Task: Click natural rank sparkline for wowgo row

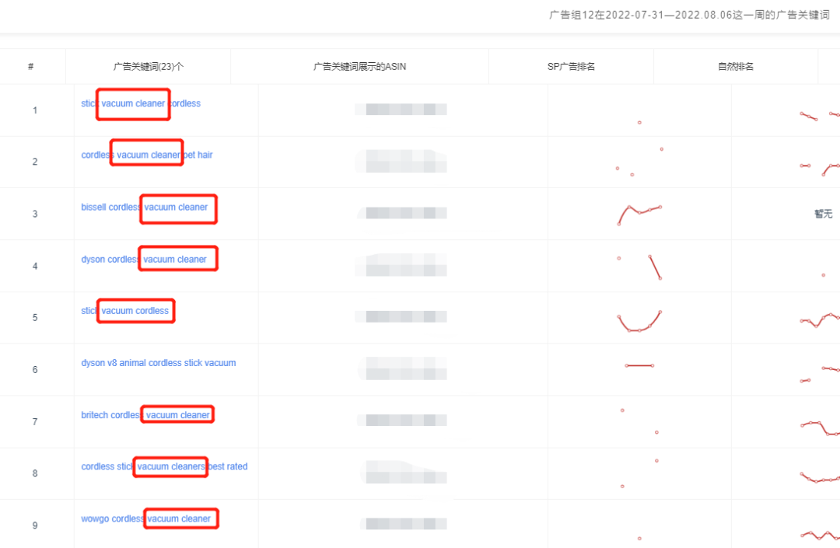Action: click(x=820, y=535)
